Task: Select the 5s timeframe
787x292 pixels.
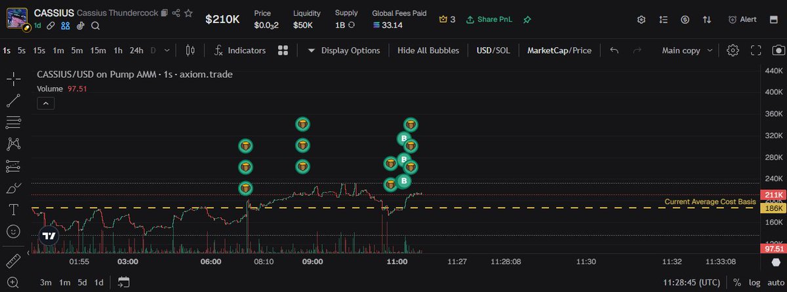Action: 22,50
